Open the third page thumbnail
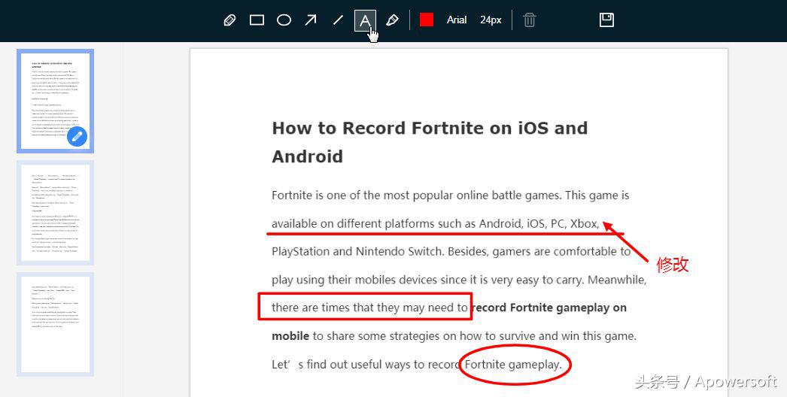 55,324
